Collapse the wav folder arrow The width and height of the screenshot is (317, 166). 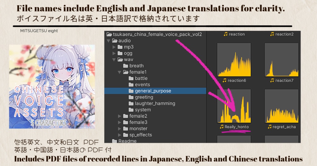pos(114,60)
